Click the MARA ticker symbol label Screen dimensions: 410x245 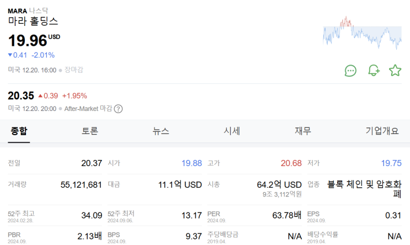(18, 10)
